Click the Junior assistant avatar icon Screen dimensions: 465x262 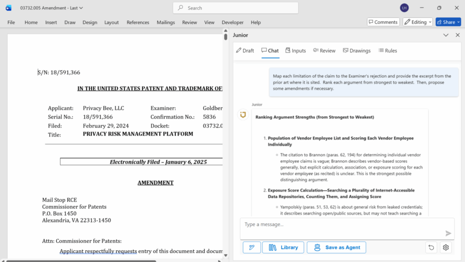coord(243,115)
